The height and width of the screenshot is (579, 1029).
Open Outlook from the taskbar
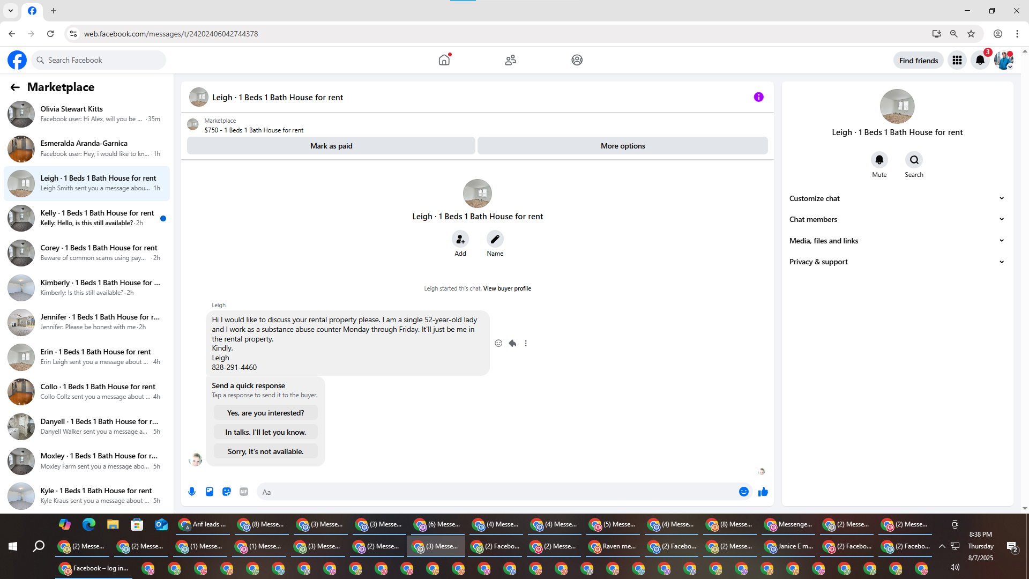(x=161, y=524)
